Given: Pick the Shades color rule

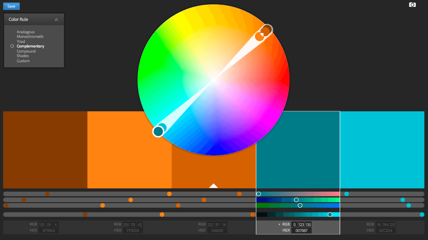Looking at the screenshot, I should [23, 56].
